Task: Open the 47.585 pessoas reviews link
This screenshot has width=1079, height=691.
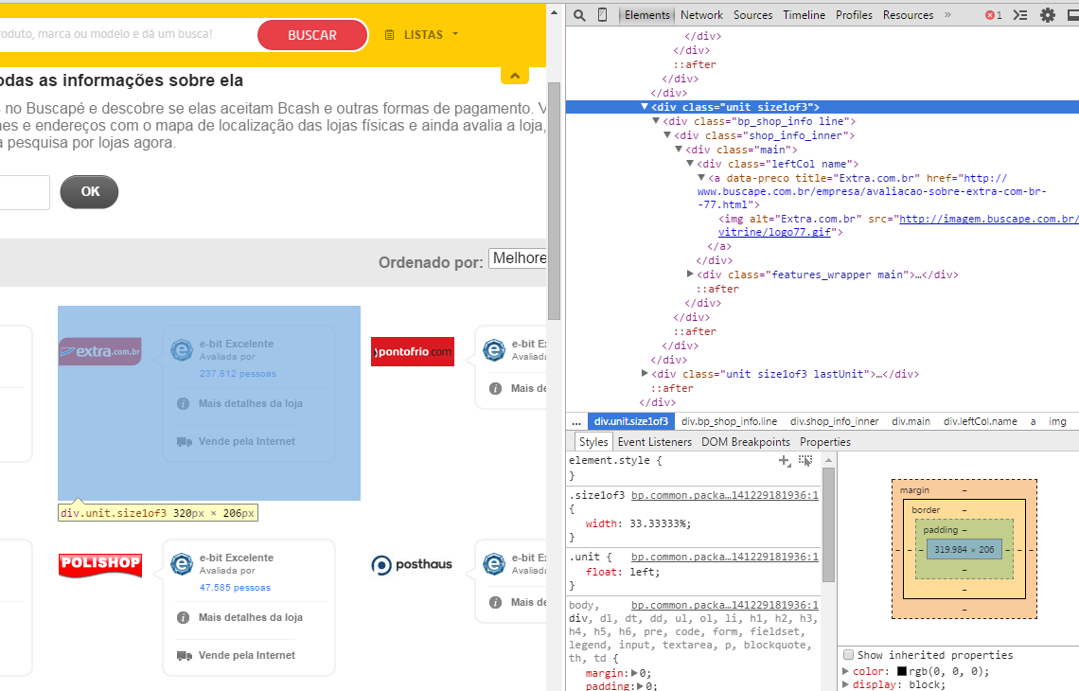Action: tap(236, 588)
